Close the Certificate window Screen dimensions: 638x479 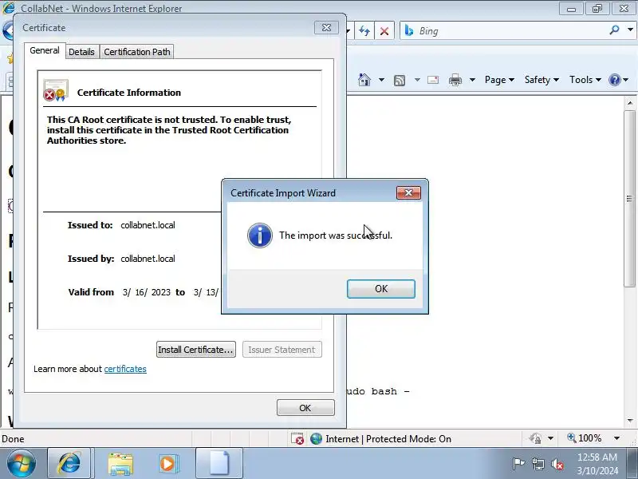click(326, 28)
